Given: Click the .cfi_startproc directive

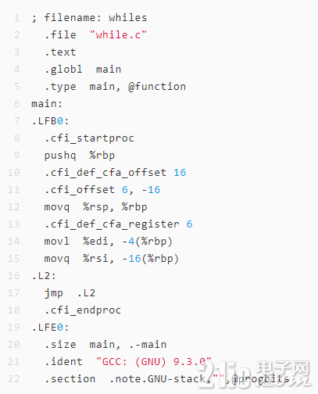Looking at the screenshot, I should 89,138.
